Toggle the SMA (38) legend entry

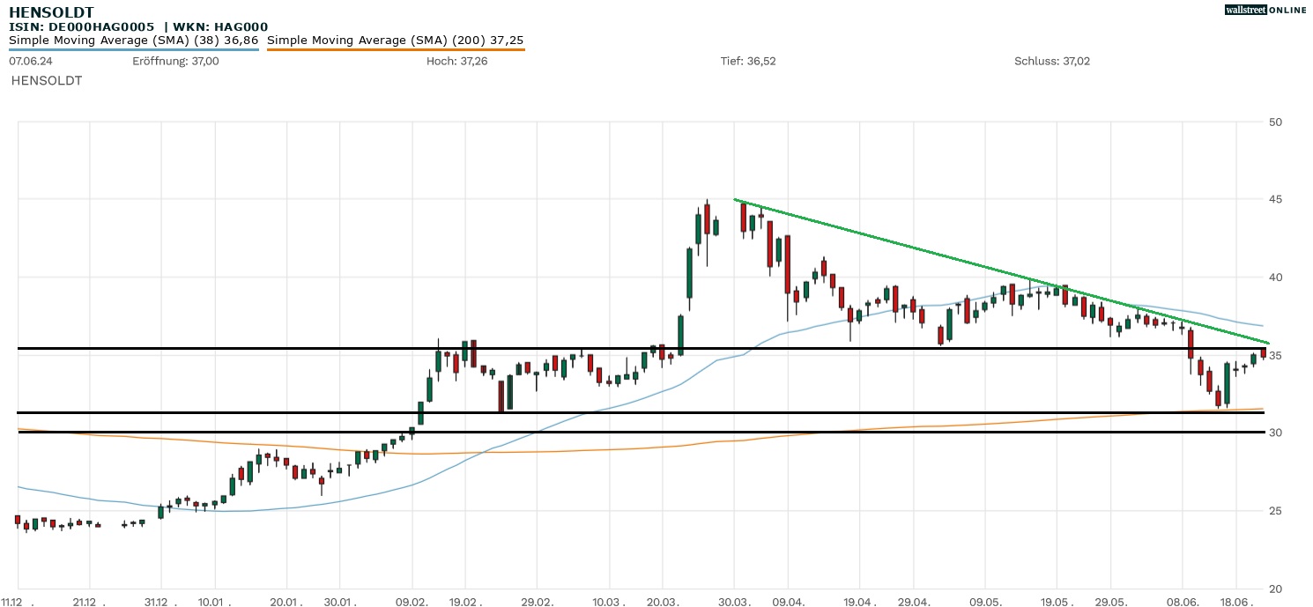pyautogui.click(x=133, y=41)
